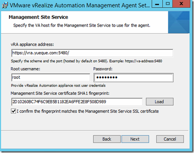This screenshot has width=194, height=153.
Task: Click the Management Site Service heading
Action: (x=38, y=17)
